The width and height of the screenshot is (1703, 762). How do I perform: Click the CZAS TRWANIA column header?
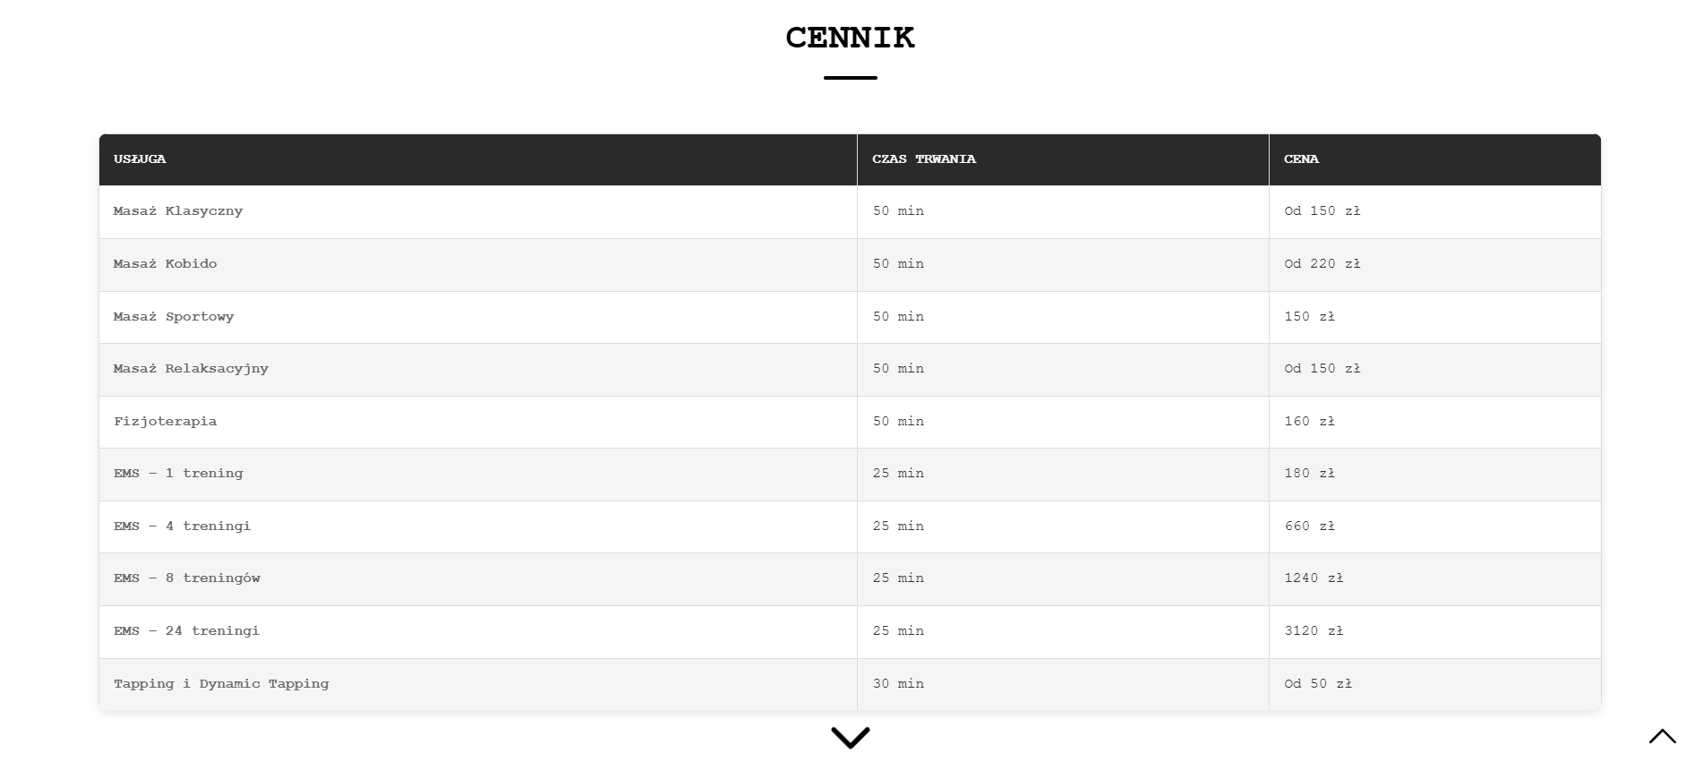[924, 159]
